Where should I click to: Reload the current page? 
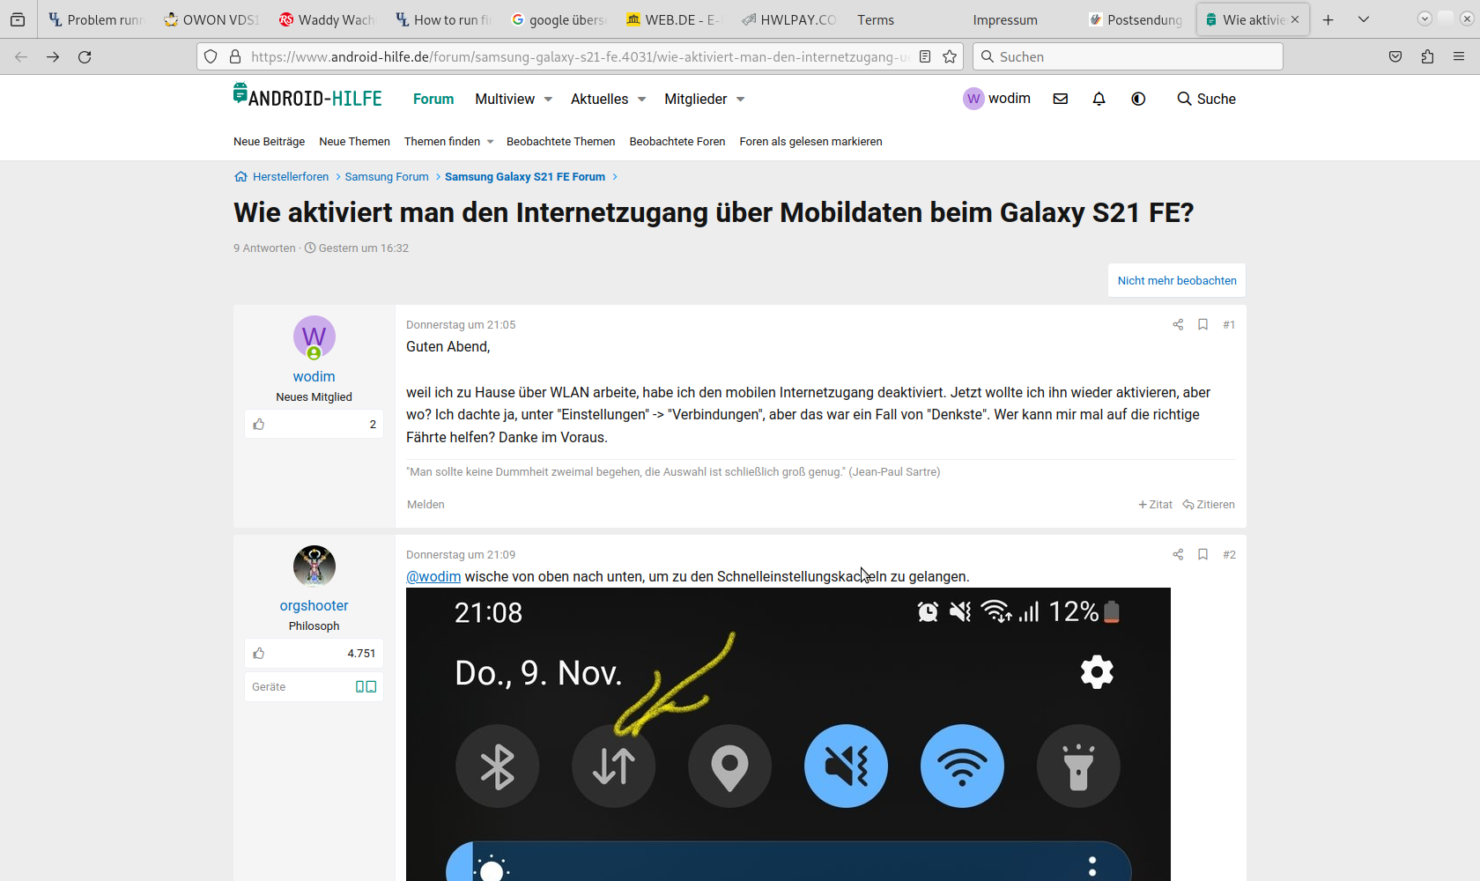tap(85, 56)
